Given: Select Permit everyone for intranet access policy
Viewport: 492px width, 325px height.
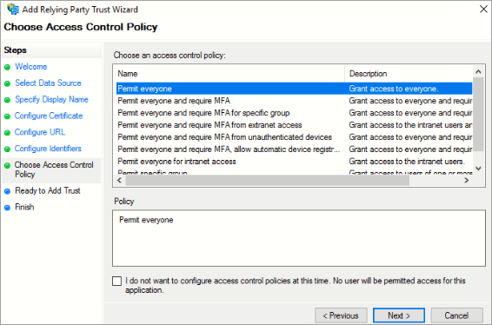Looking at the screenshot, I should pos(294,162).
